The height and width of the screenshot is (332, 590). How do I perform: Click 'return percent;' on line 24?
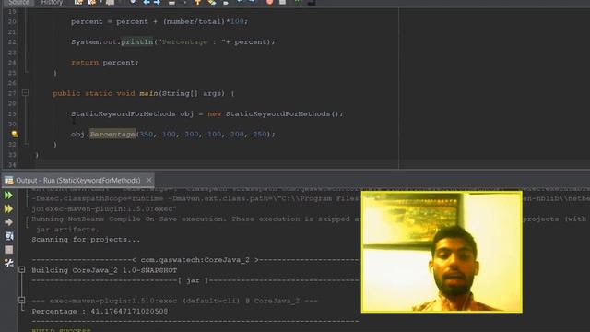(105, 63)
